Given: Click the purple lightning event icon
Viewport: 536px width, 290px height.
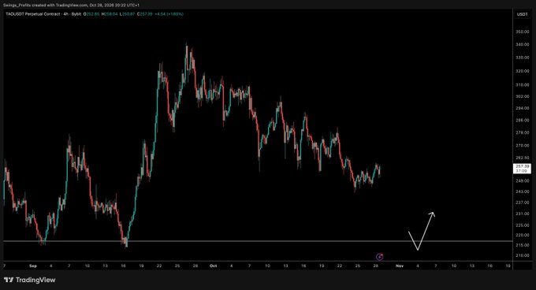Looking at the screenshot, I should pos(379,257).
